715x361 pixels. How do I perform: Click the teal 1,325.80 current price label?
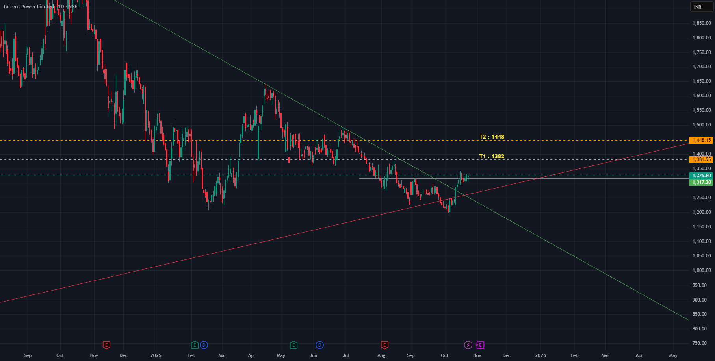coord(701,176)
